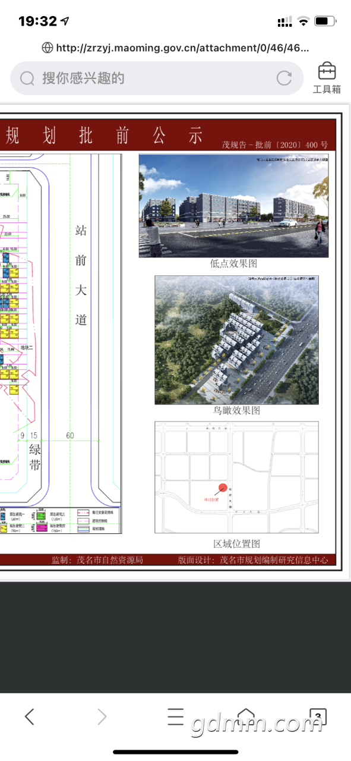351x761 pixels.
Task: Open the browser menu (three lines)
Action: point(175,717)
